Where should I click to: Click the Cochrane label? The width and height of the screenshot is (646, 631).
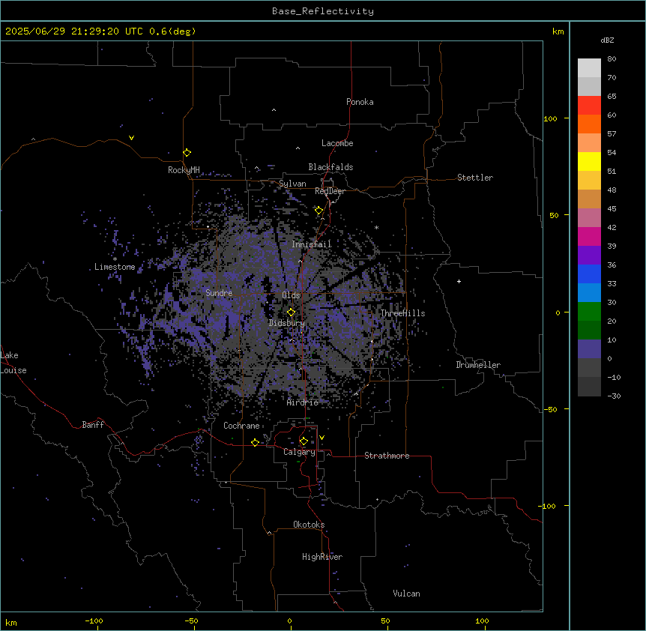point(241,426)
